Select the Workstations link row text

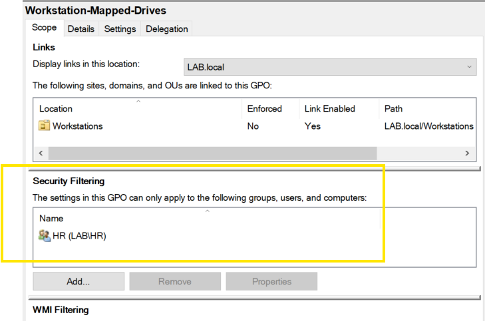pyautogui.click(x=78, y=126)
